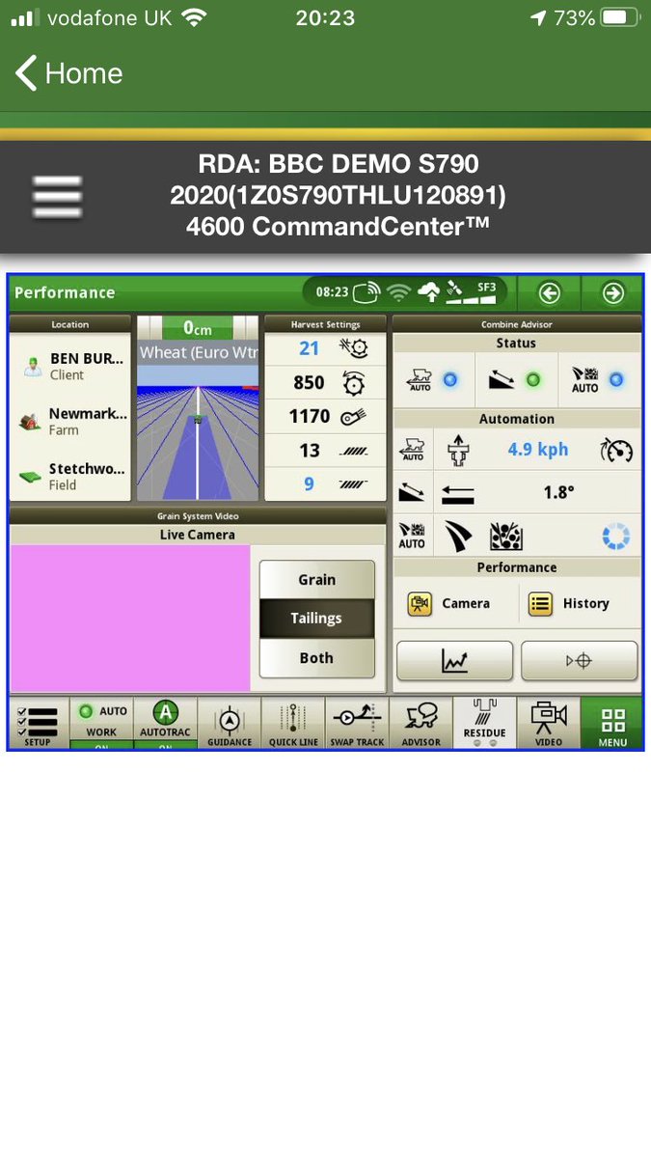Adjust the chaffer clearance value 13
The height and width of the screenshot is (1158, 651).
(x=310, y=451)
